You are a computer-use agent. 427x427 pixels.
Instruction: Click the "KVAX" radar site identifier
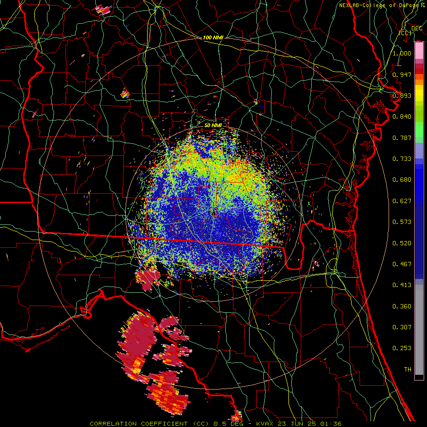pos(264,424)
